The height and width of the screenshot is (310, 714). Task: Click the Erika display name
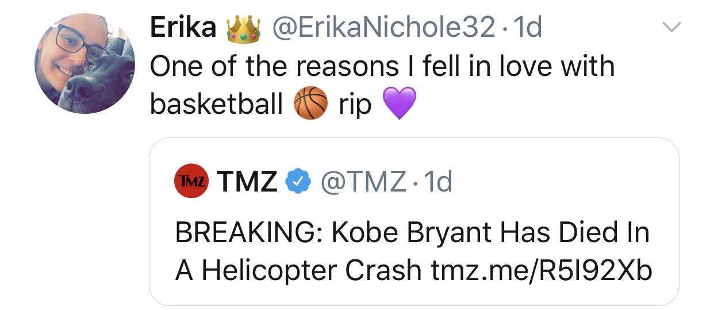tap(183, 27)
